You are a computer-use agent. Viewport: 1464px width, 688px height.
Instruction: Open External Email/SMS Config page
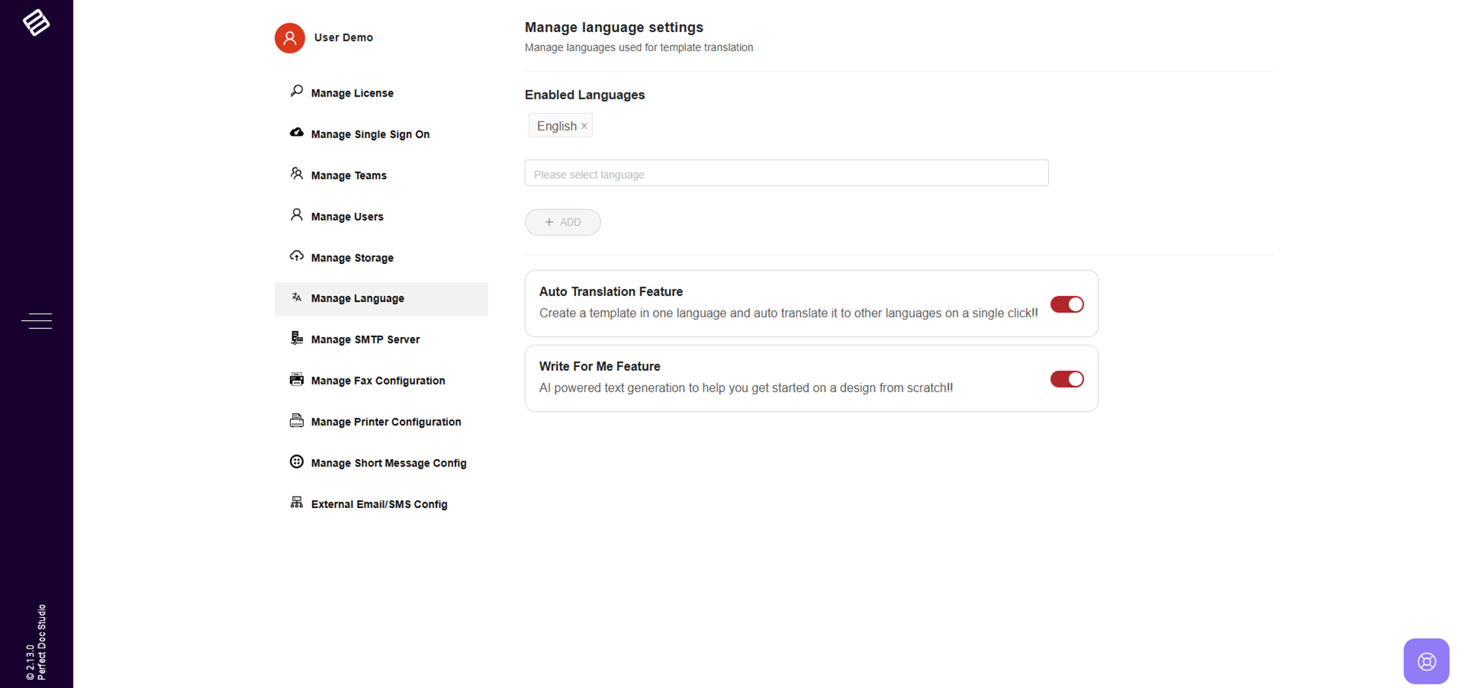coord(378,504)
